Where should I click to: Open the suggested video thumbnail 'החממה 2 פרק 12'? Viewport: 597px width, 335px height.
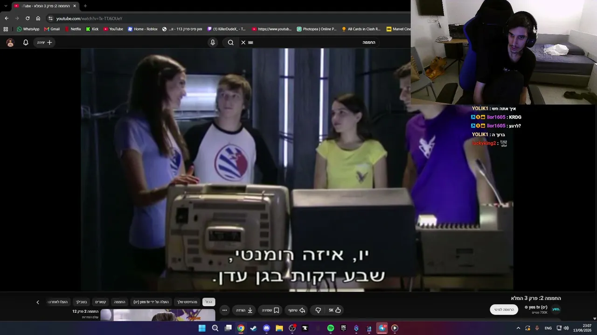tap(158, 315)
